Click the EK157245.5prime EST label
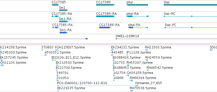Image resolution: width=217 pixels, height=92 pixels. [14, 58]
